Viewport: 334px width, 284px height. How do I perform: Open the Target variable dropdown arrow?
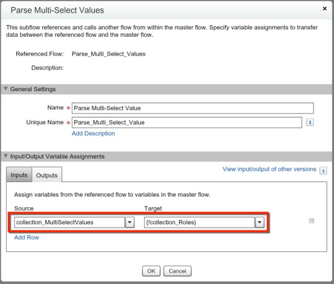pos(259,222)
